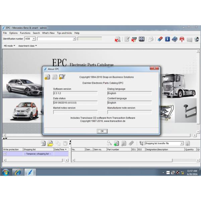The height and width of the screenshot is (201, 201).
Task: Click the open shopping list folder icon
Action: click(x=50, y=143)
